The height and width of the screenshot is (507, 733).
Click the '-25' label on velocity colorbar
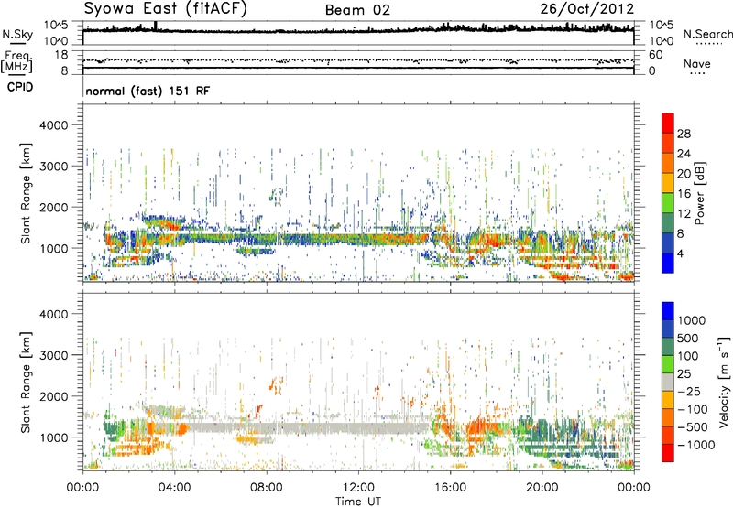click(688, 392)
